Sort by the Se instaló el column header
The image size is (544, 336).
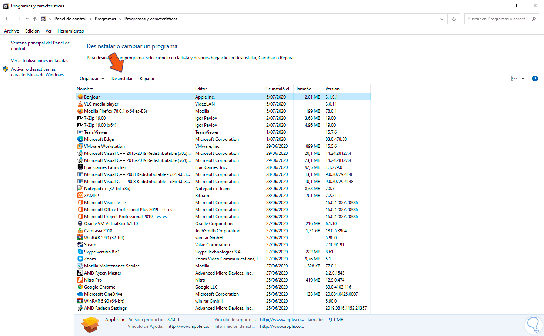[x=278, y=89]
